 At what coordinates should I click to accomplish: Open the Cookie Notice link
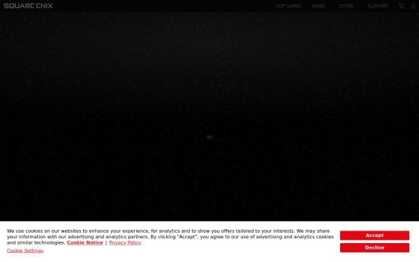point(84,242)
